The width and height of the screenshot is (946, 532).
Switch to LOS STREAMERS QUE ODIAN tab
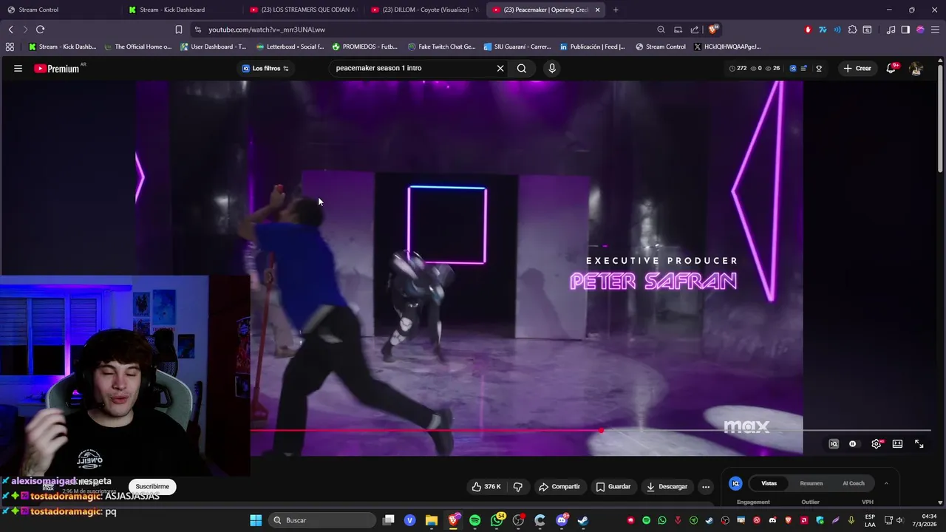point(303,10)
